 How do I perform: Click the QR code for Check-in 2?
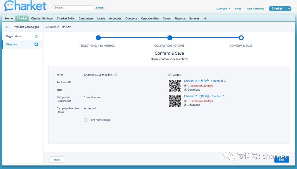pos(175,85)
